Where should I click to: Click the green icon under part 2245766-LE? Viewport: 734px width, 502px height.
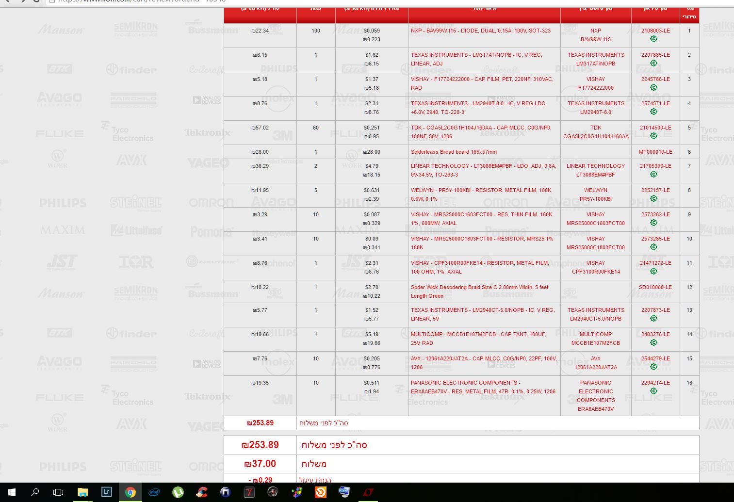click(x=653, y=87)
